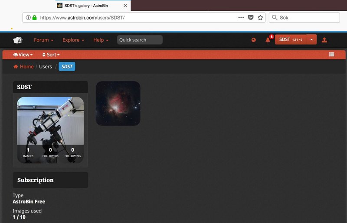Screen dimensions: 347x223
Task: Click the upload image icon
Action: (324, 40)
